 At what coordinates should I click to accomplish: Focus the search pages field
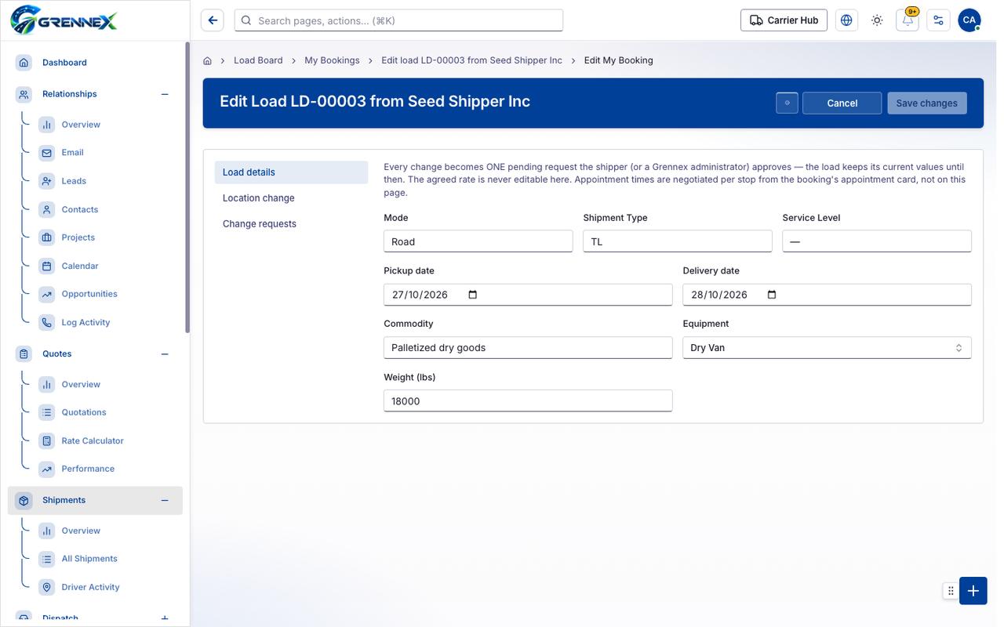pyautogui.click(x=398, y=20)
